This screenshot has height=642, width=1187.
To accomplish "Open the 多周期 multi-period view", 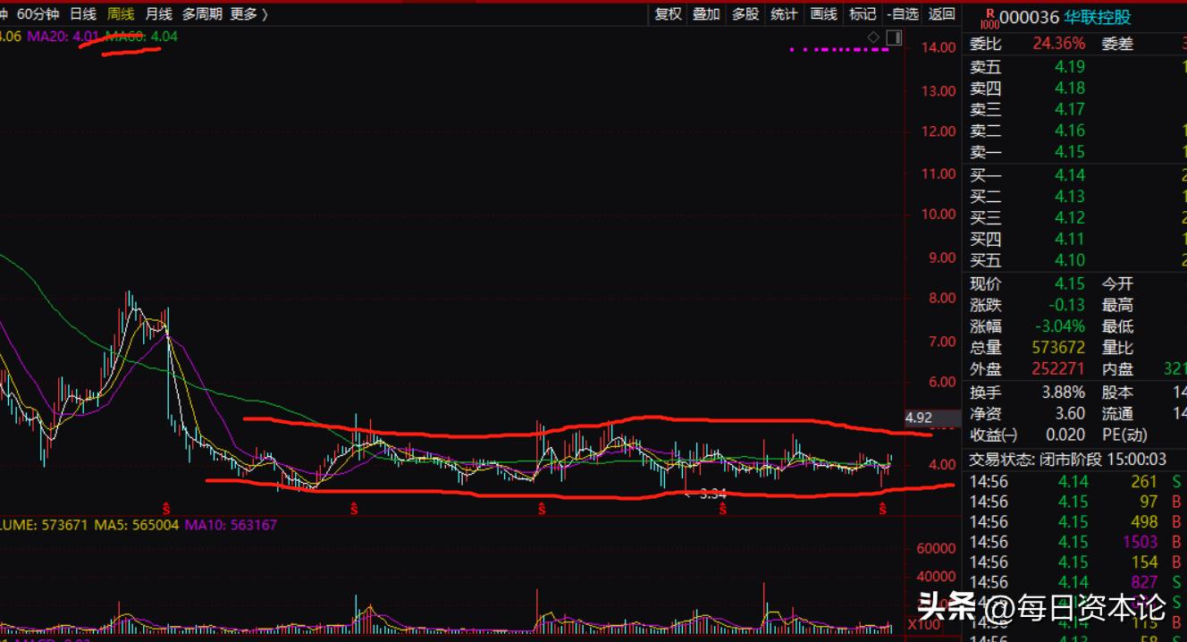I will (202, 13).
